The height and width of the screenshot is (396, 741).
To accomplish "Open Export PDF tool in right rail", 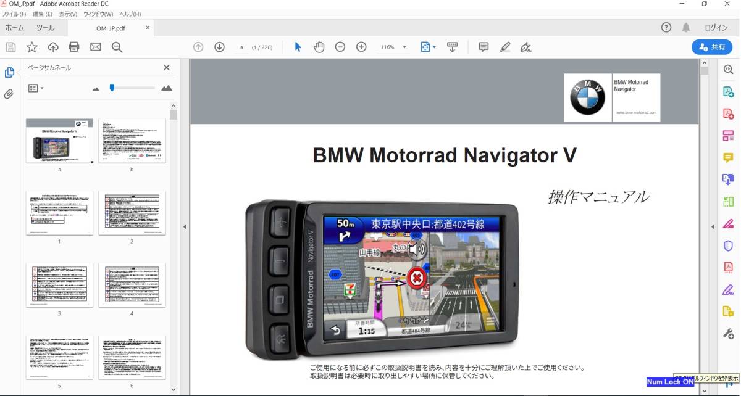I will (x=729, y=92).
